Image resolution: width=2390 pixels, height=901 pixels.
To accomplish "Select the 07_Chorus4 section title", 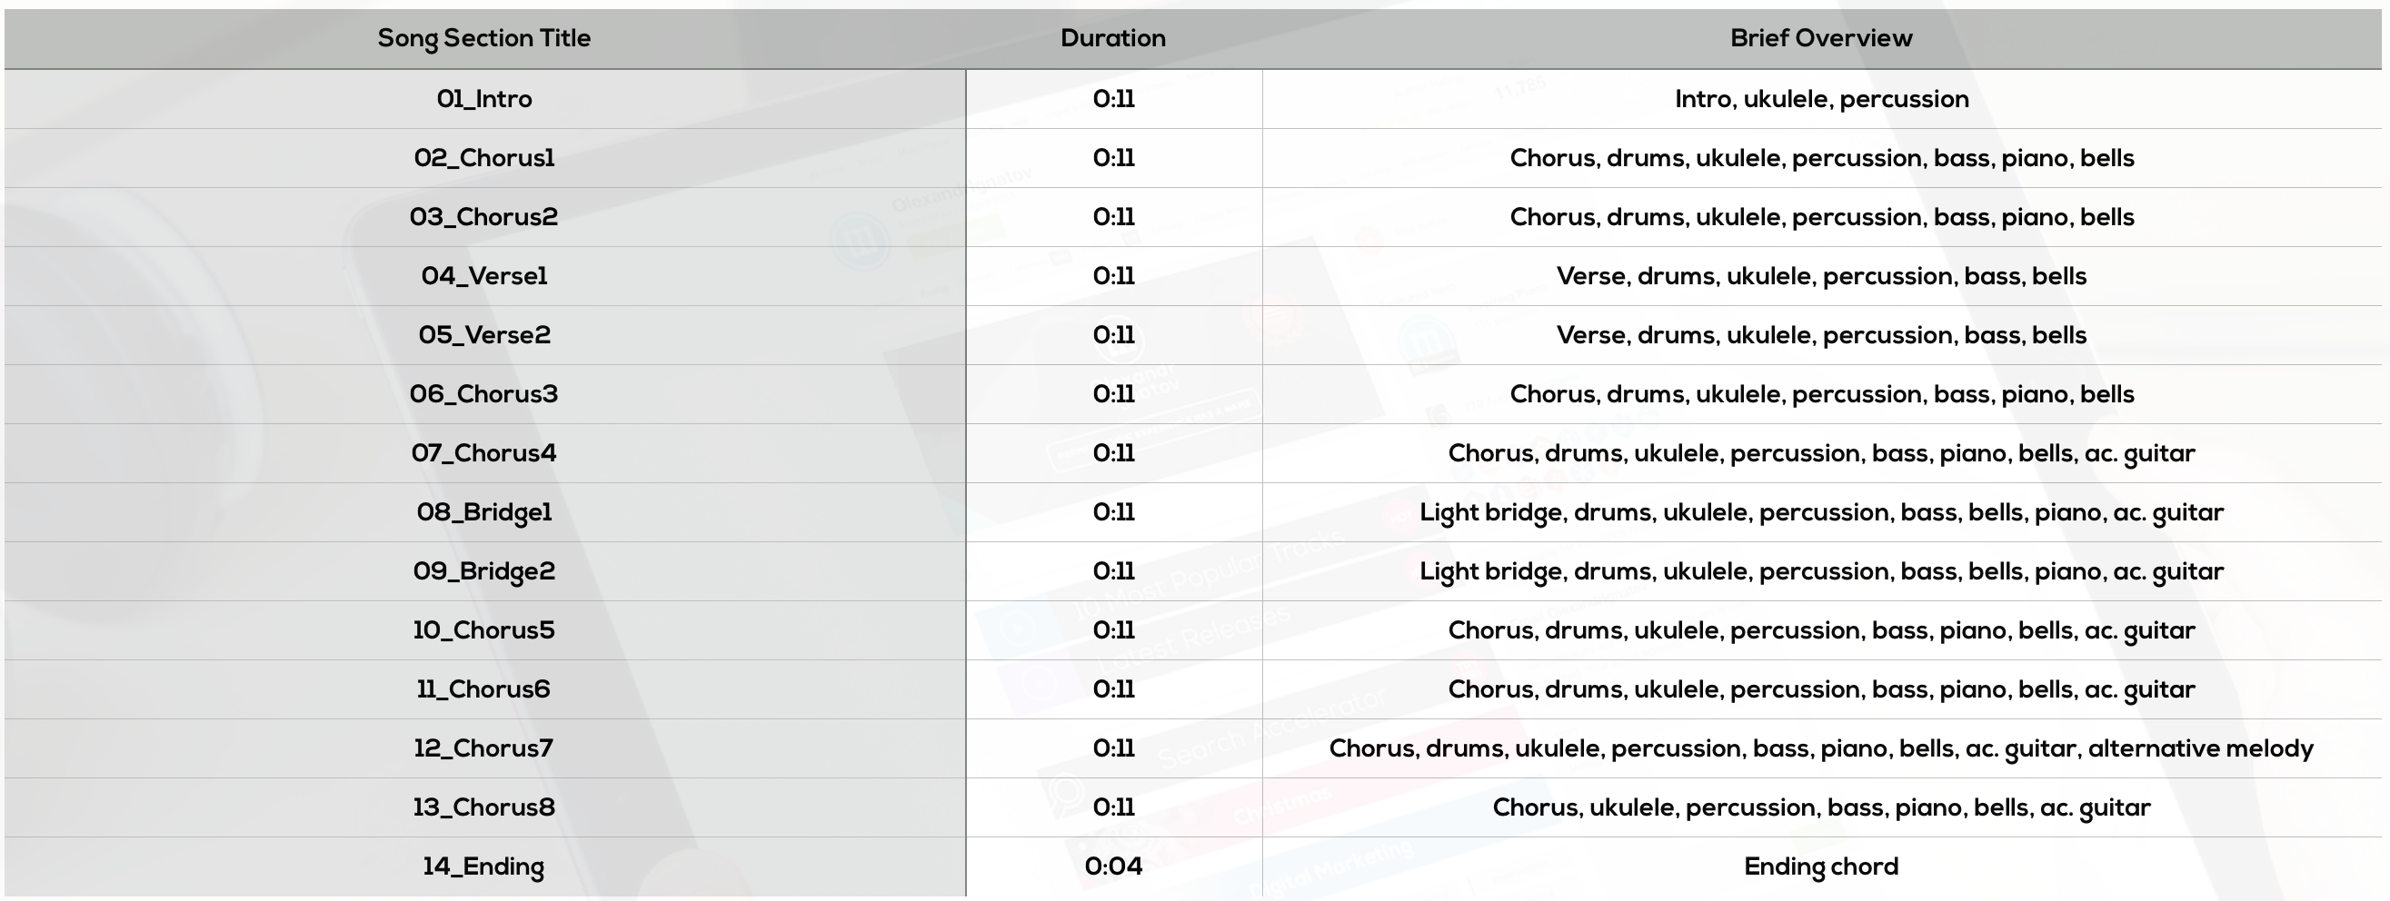I will pyautogui.click(x=483, y=453).
